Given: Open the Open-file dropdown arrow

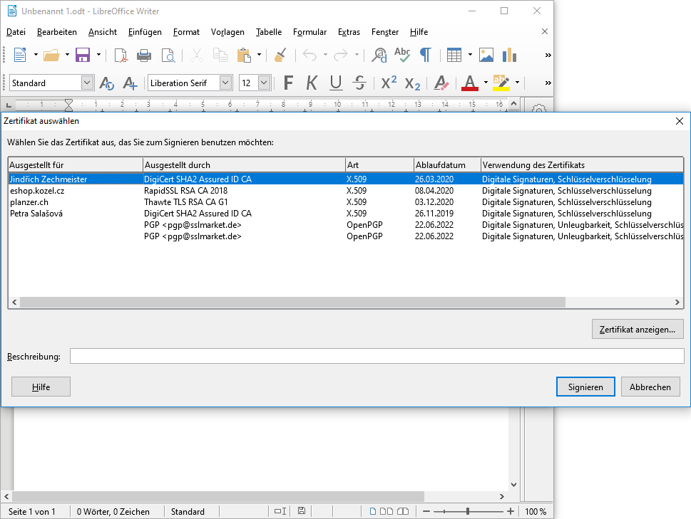Looking at the screenshot, I should [68, 56].
